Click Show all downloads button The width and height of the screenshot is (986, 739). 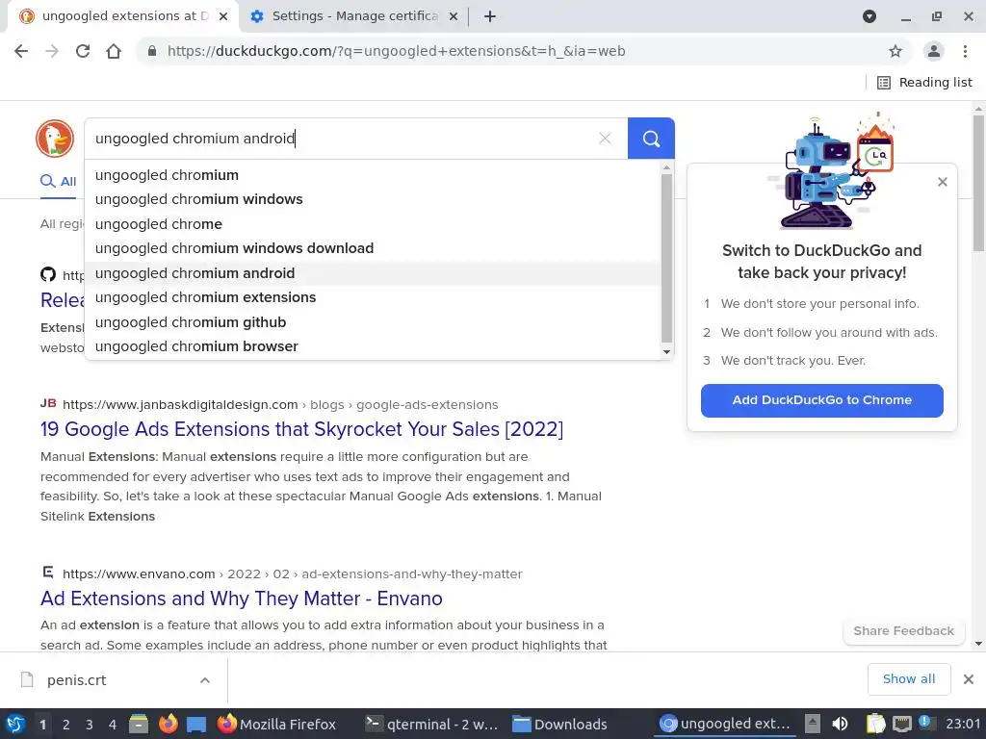pos(909,678)
